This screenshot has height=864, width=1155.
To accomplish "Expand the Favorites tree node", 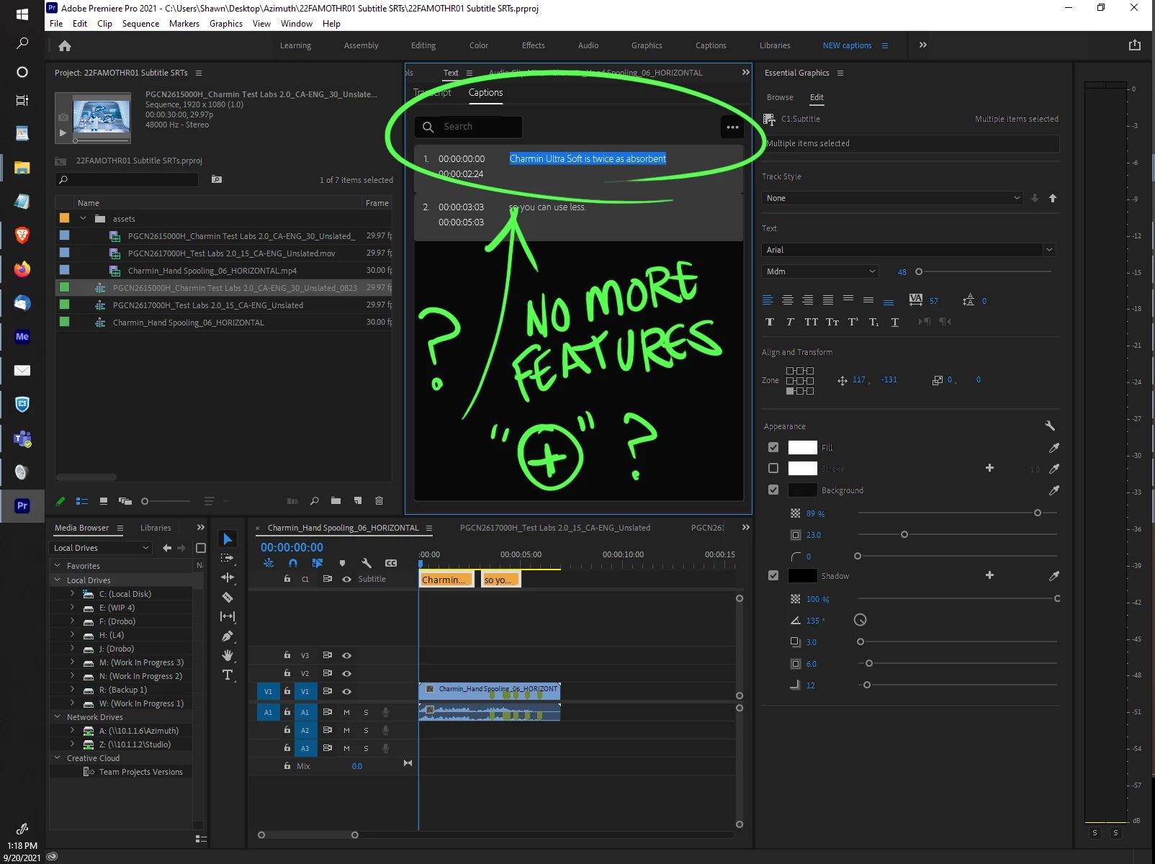I will tap(58, 565).
